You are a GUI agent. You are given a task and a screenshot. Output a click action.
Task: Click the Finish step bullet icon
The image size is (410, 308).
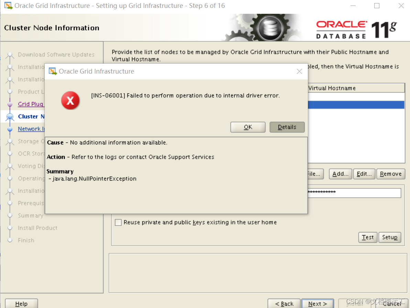coord(10,240)
